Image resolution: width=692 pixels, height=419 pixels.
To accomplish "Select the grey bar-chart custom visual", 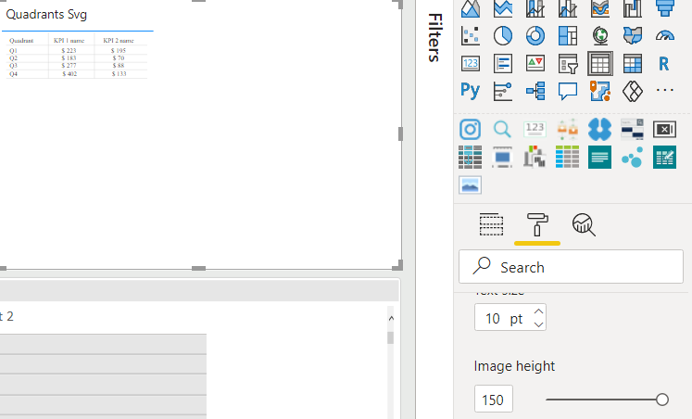I will pos(535,158).
